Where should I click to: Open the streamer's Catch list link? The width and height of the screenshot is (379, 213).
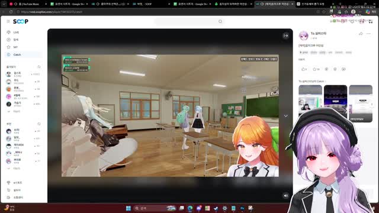click(312, 82)
